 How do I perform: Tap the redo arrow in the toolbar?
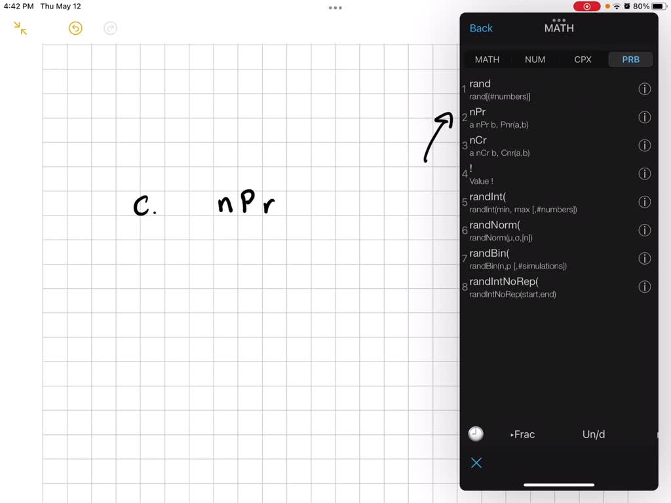[109, 28]
